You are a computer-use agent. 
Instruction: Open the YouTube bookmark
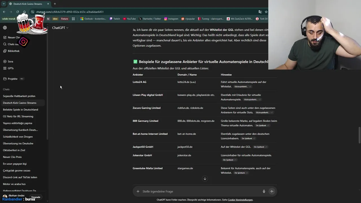tap(129, 19)
